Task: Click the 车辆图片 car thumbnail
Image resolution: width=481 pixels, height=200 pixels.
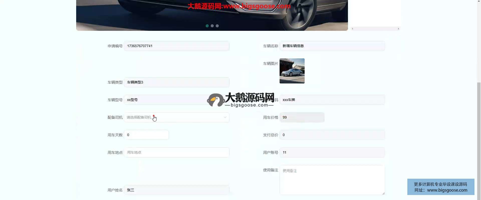Action: pos(292,71)
